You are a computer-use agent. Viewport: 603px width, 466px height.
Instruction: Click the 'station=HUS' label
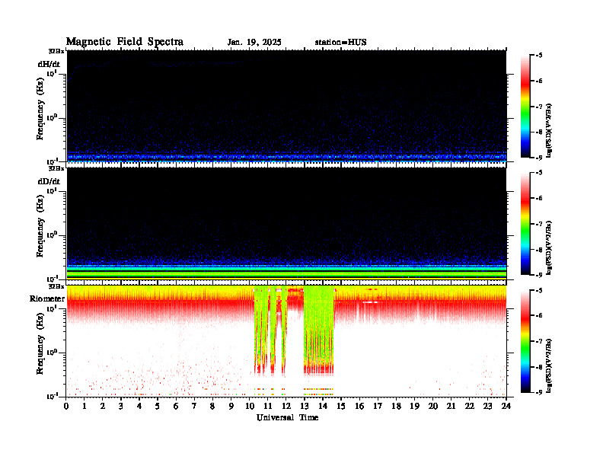340,42
